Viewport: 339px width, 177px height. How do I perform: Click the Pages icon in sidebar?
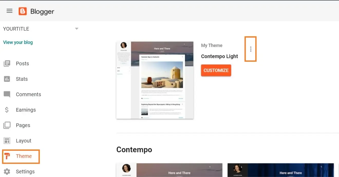[x=7, y=125]
